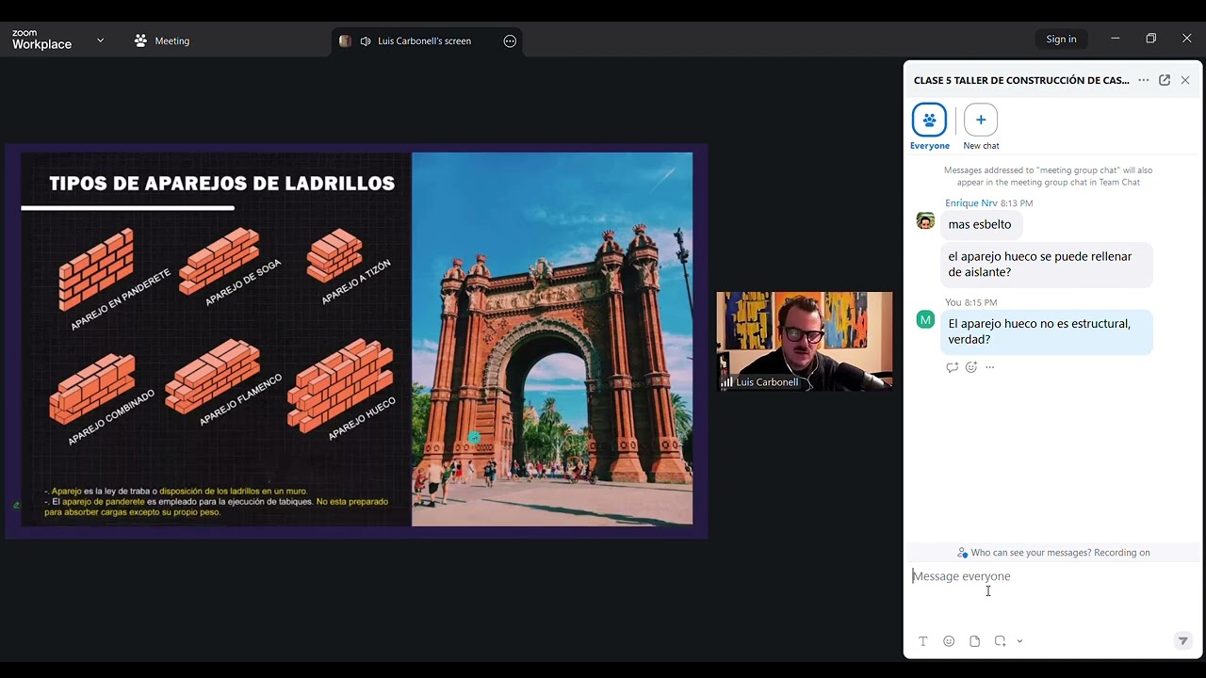Screen dimensions: 1206x678
Task: Start a New chat with plus button
Action: 981,120
